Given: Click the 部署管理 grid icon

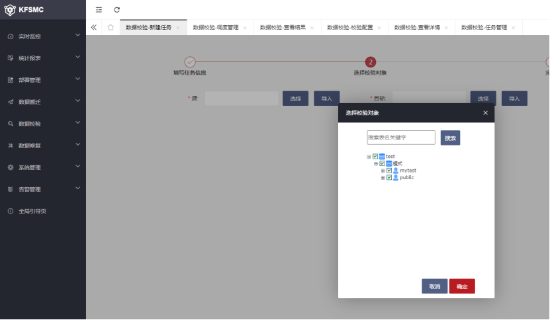Looking at the screenshot, I should (11, 80).
